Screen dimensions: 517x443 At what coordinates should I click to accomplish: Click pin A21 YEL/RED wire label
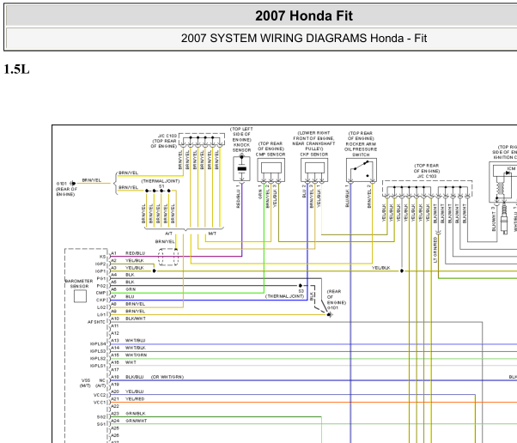(x=135, y=399)
